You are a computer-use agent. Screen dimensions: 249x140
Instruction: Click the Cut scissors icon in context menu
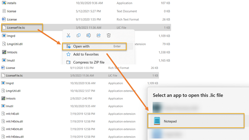[x=68, y=35]
